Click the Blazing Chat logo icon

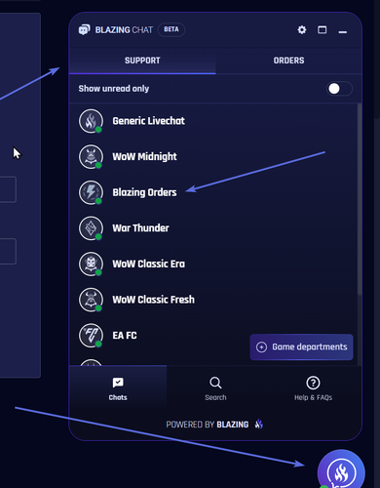coord(85,30)
